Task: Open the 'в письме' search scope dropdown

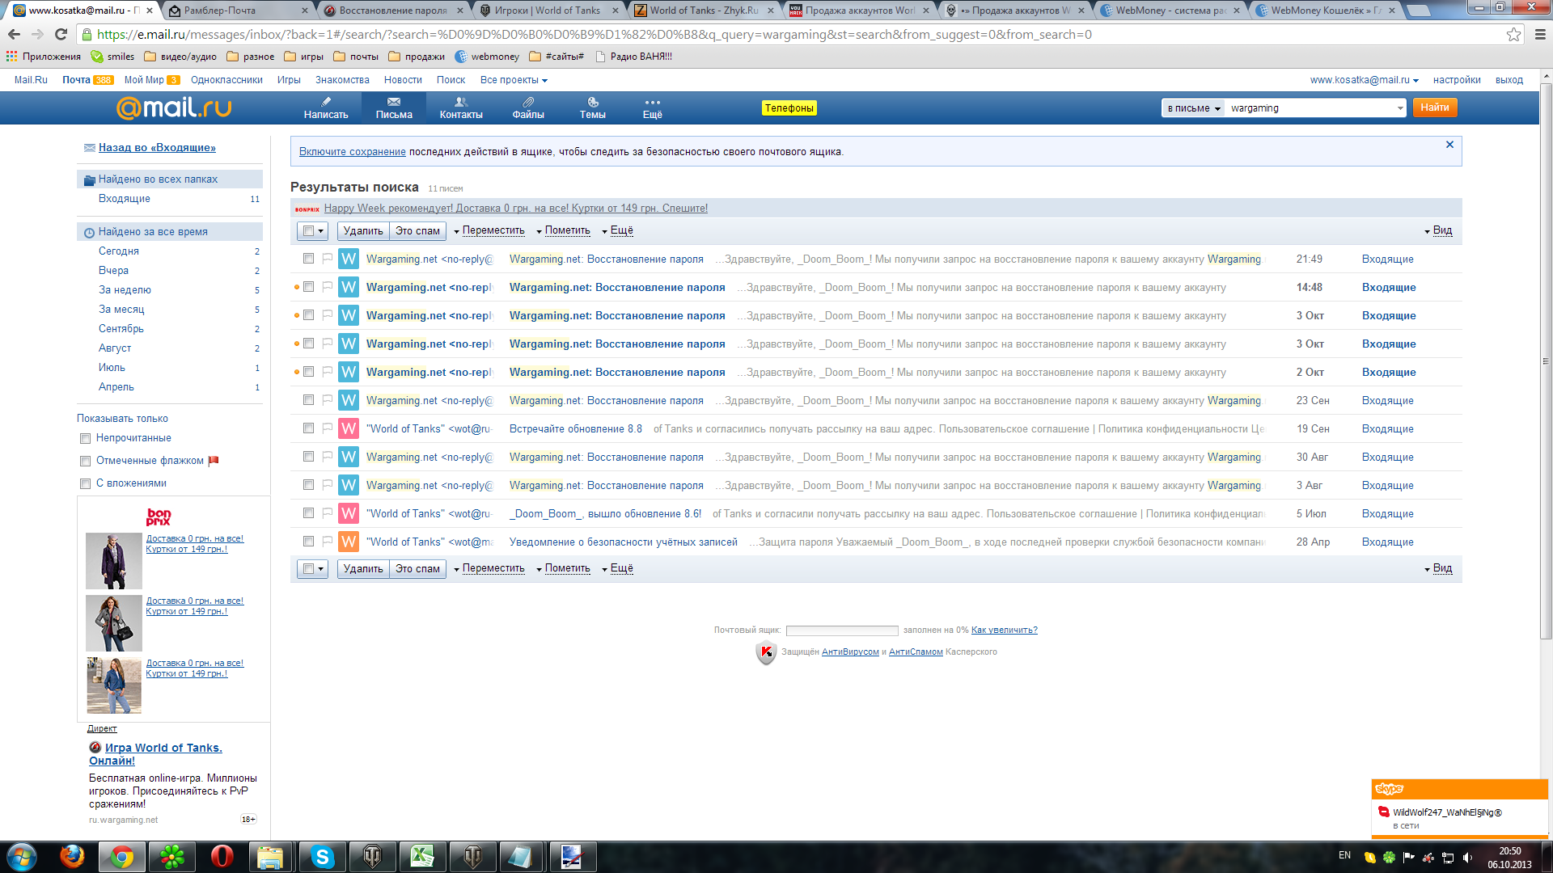Action: click(x=1193, y=108)
